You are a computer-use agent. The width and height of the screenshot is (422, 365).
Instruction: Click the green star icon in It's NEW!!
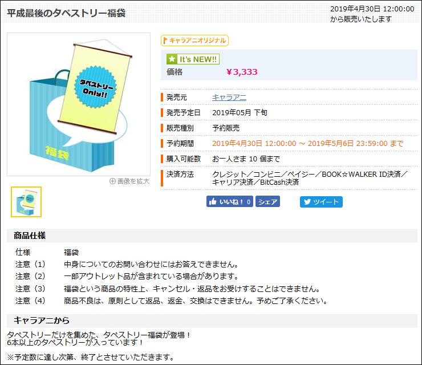(x=172, y=59)
